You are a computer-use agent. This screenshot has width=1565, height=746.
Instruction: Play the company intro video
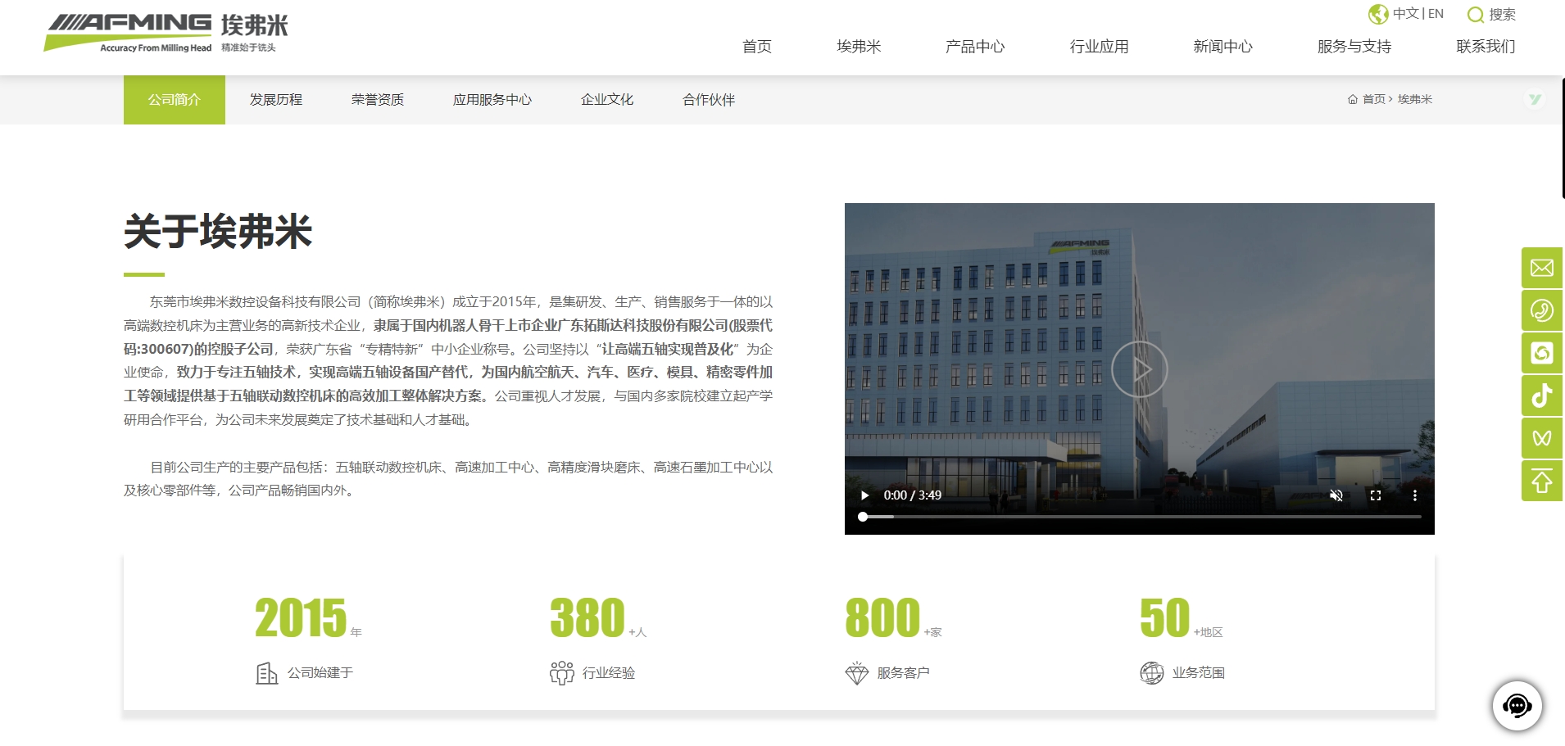pyautogui.click(x=864, y=495)
